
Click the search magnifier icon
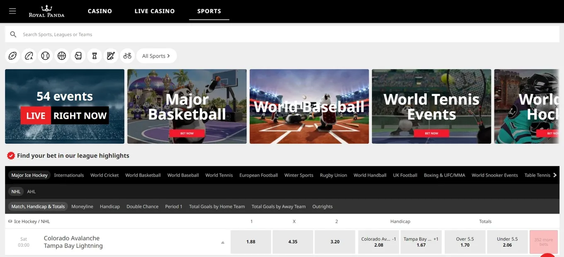pos(13,34)
